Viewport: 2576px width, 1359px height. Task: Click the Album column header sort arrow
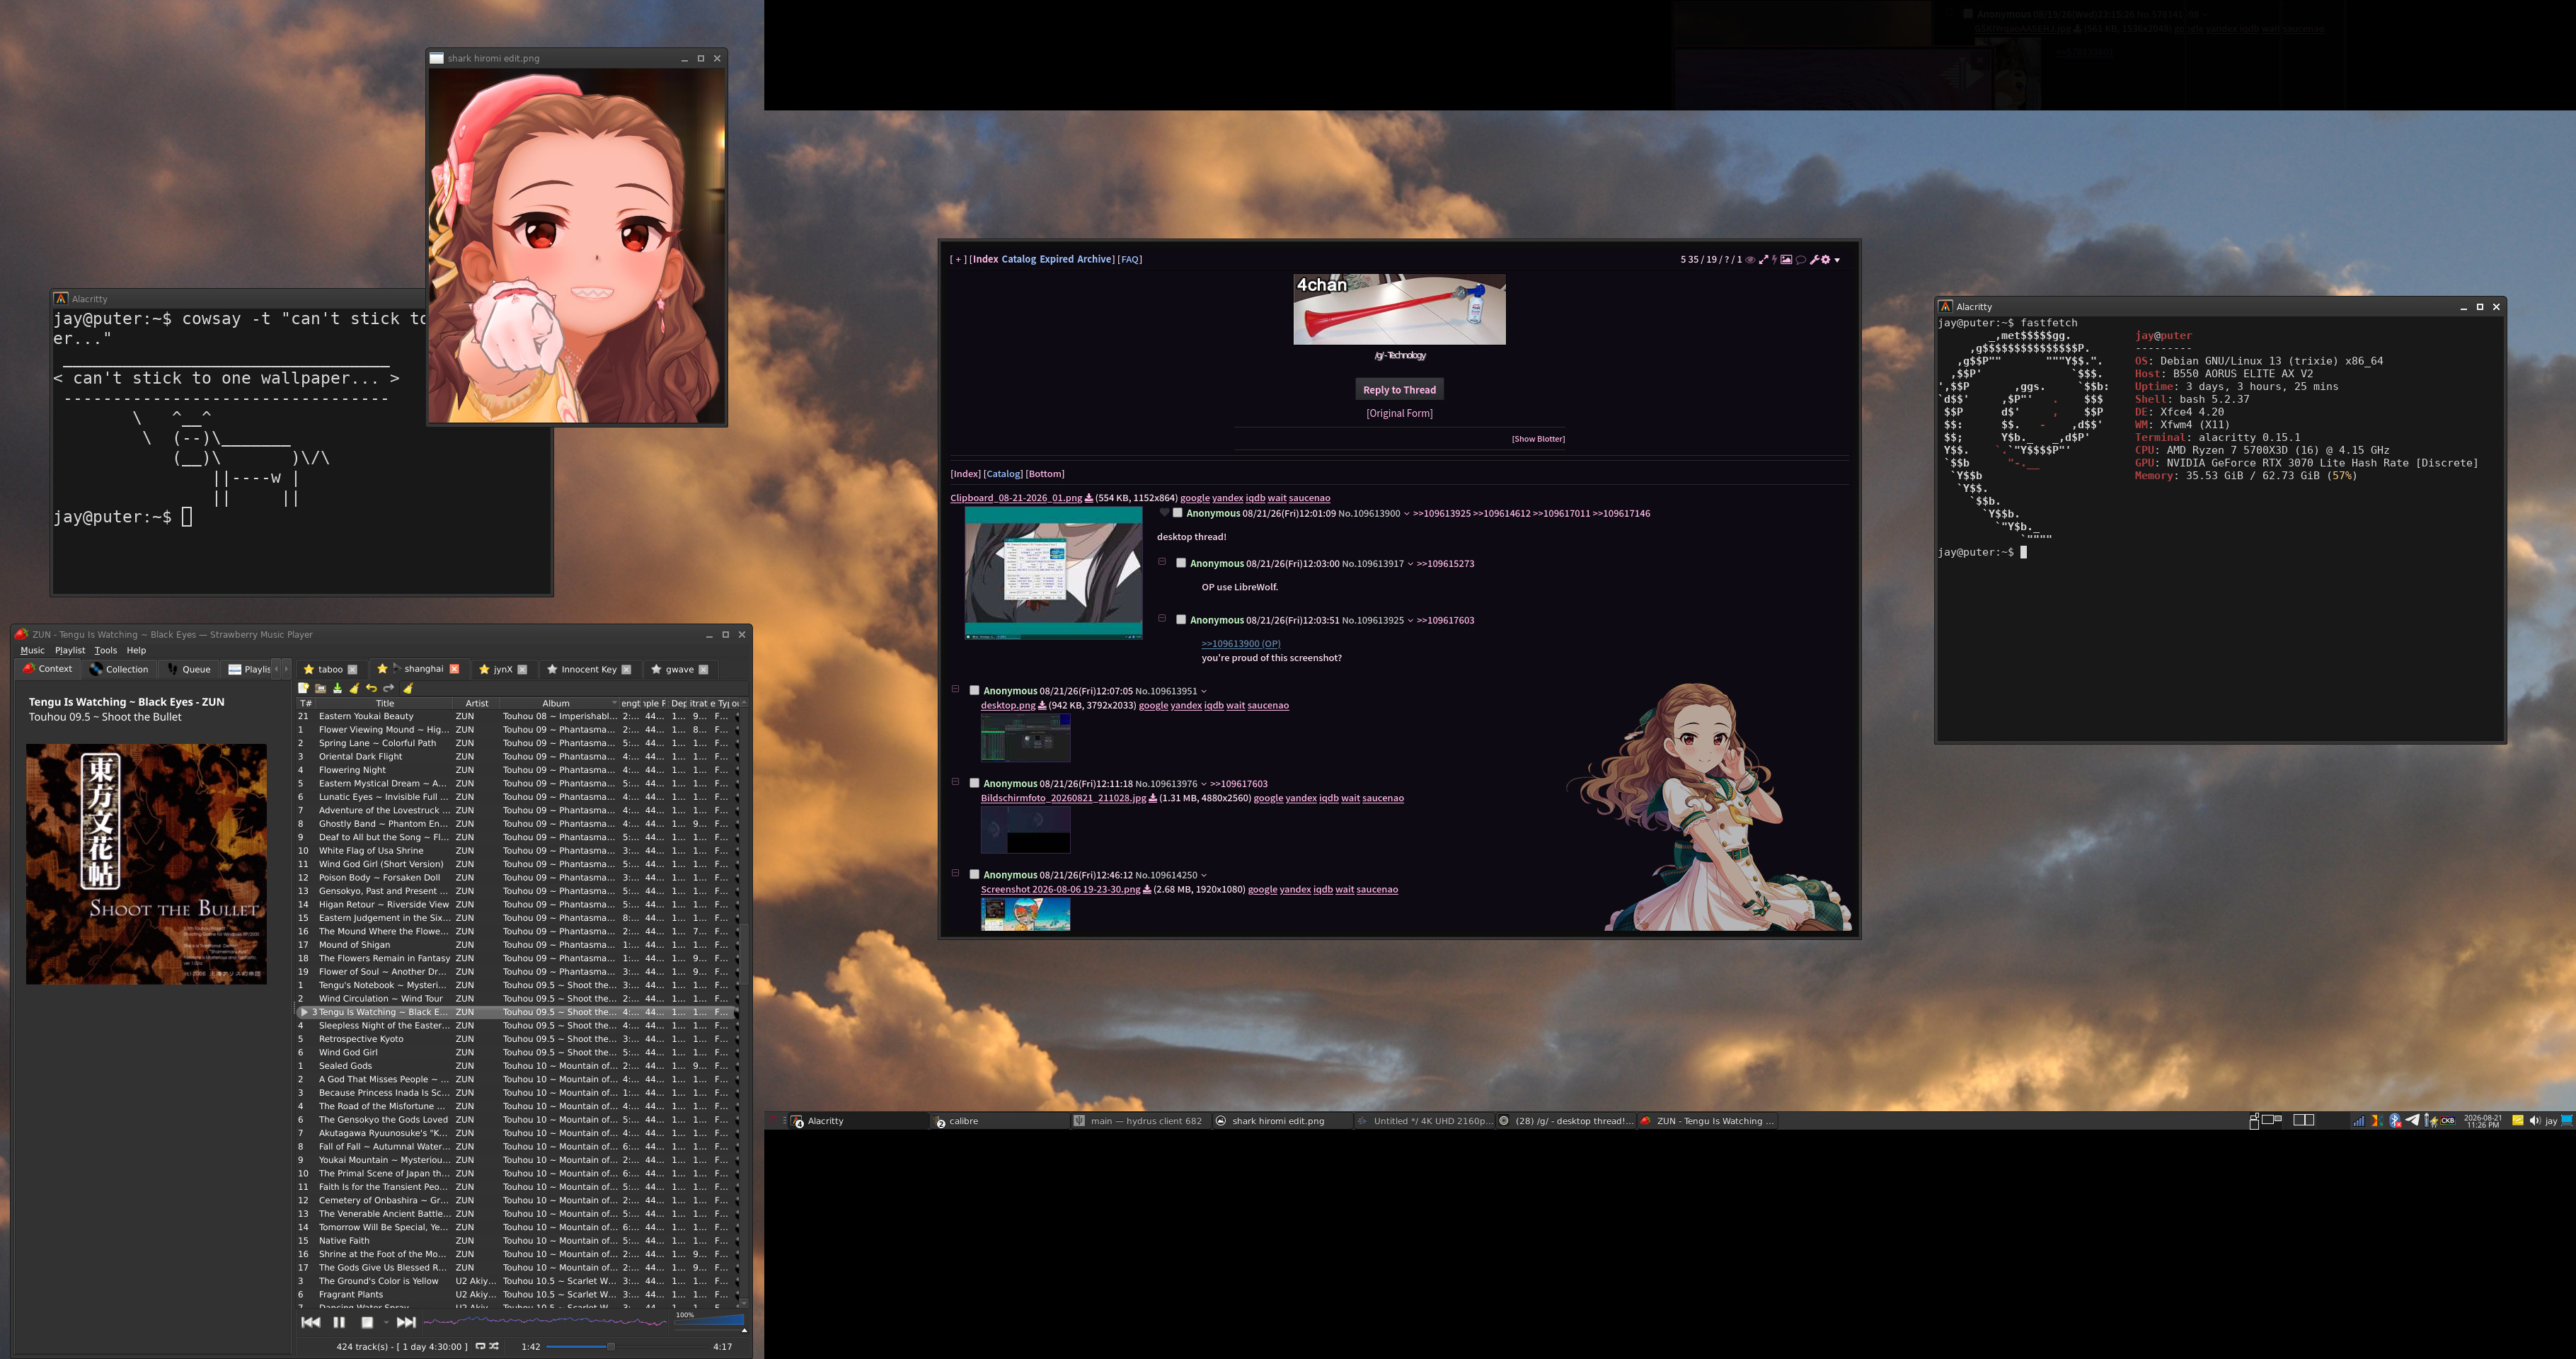(x=614, y=703)
